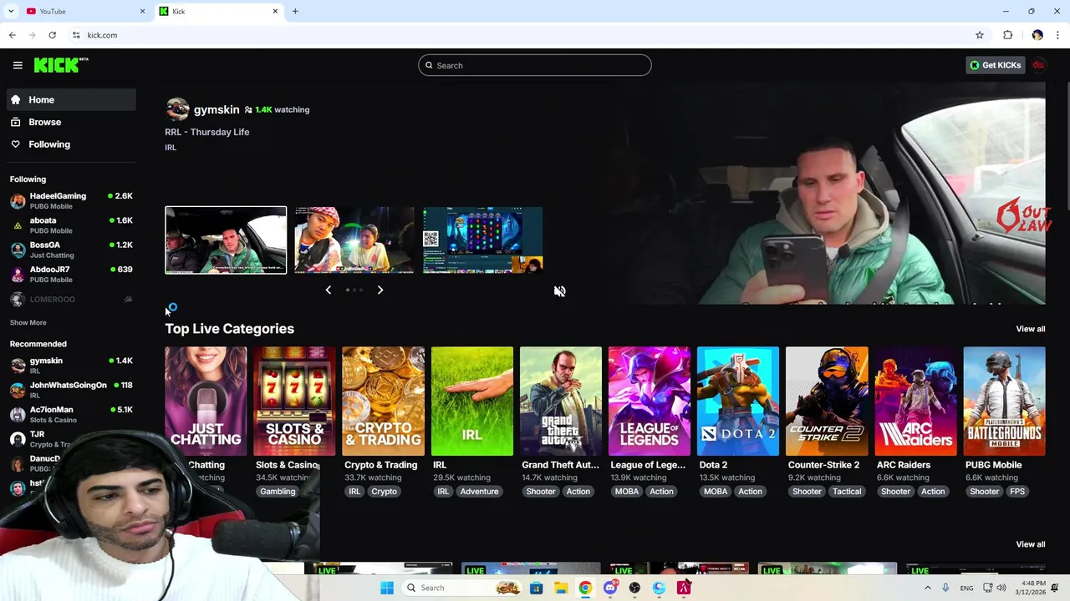Open the Just Chatting category card
This screenshot has width=1070, height=601.
tap(206, 402)
